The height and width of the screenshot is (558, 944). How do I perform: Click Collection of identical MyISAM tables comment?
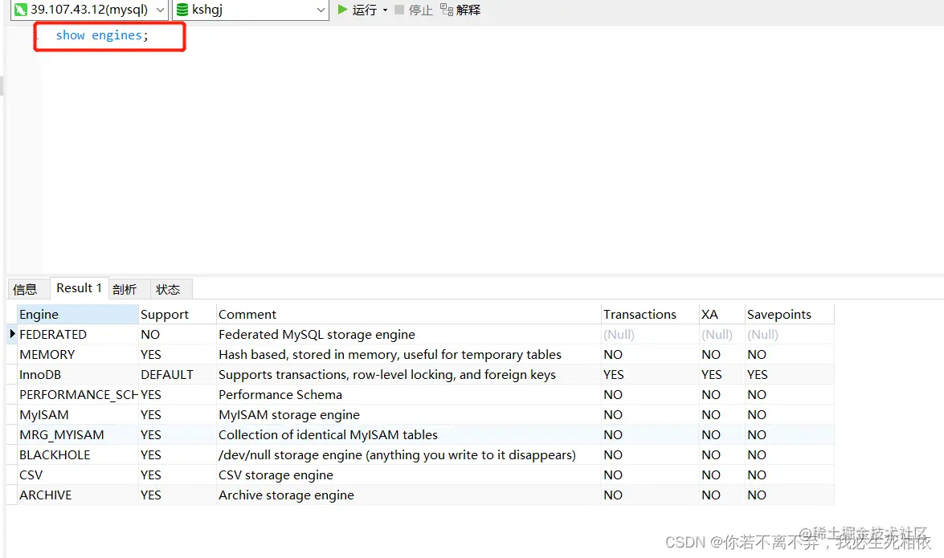[409, 434]
